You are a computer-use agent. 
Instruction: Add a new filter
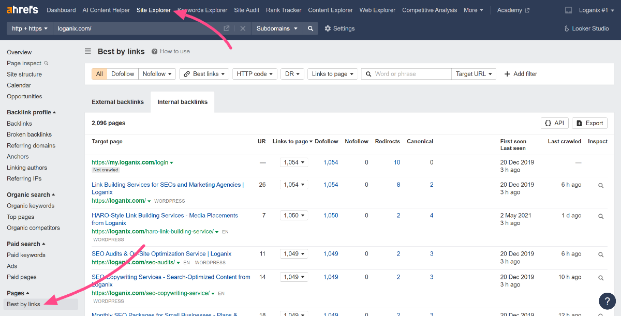tap(521, 74)
